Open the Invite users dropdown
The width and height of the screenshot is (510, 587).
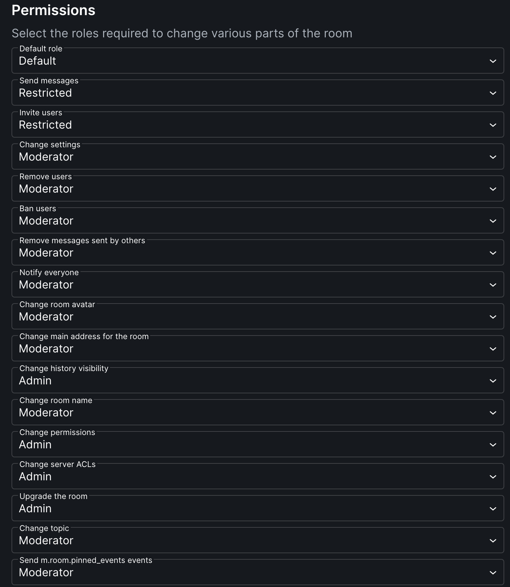258,125
